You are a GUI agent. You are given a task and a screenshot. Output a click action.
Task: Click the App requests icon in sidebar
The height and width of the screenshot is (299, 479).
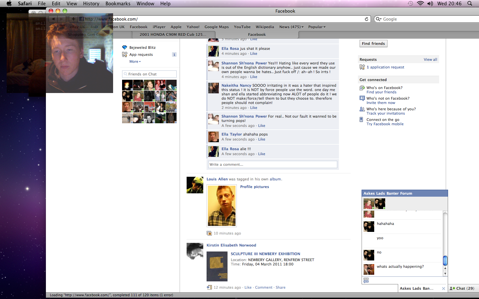click(124, 54)
